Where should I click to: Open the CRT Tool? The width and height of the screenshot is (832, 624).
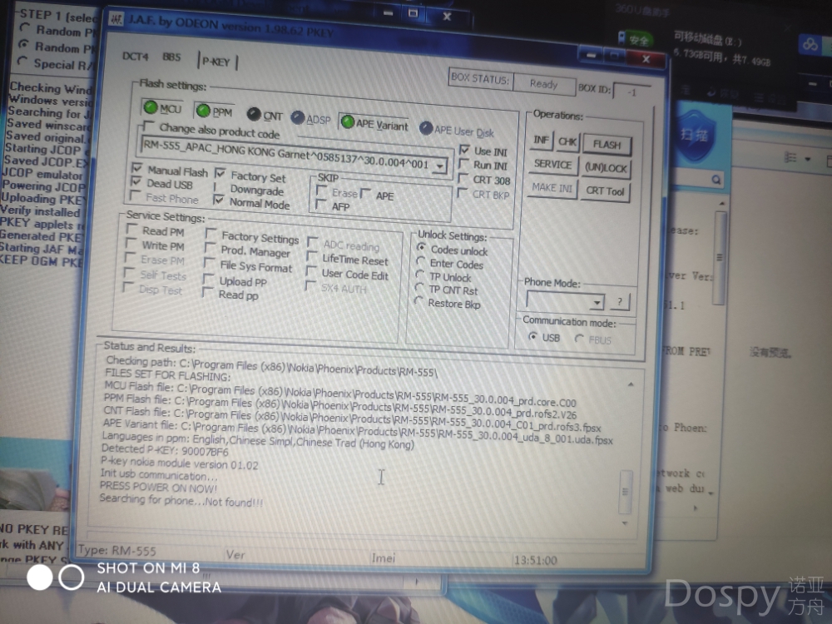[605, 191]
